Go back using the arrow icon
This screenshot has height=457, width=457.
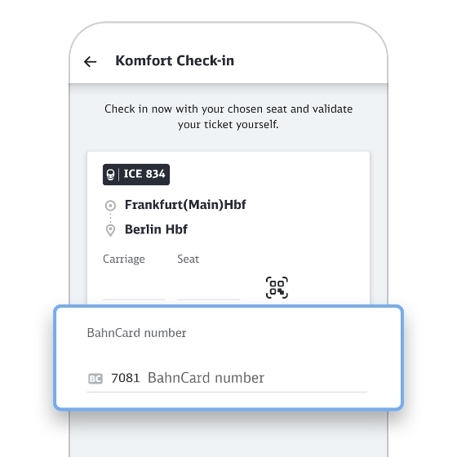(x=90, y=61)
